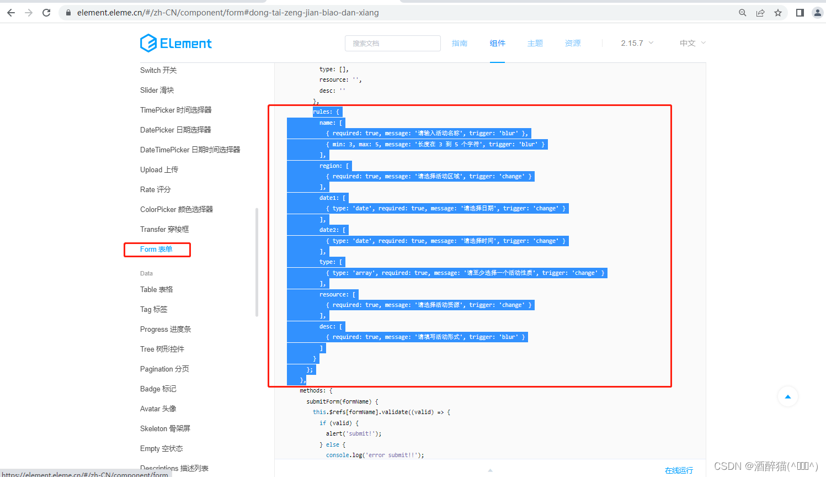Click the 'rules: {' code line

(x=326, y=112)
